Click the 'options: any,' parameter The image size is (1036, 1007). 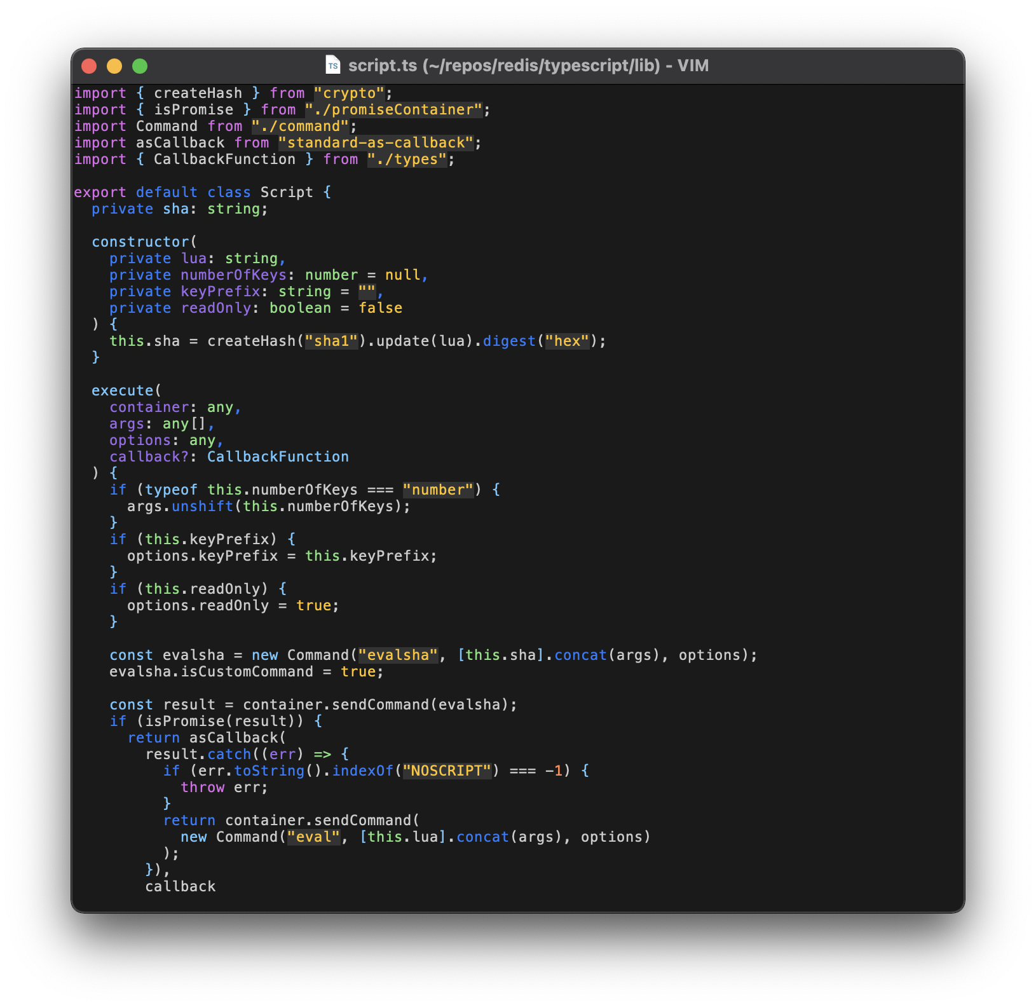tap(167, 441)
